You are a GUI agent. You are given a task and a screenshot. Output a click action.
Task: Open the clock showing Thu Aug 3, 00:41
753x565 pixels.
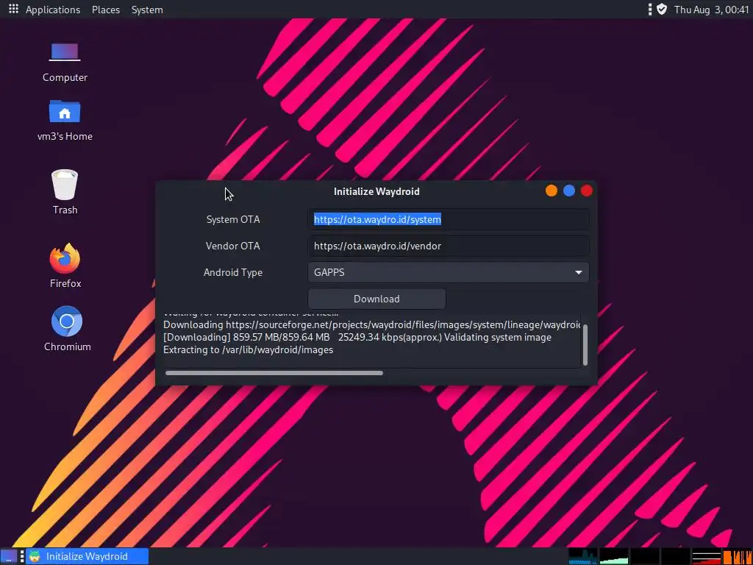pos(711,10)
